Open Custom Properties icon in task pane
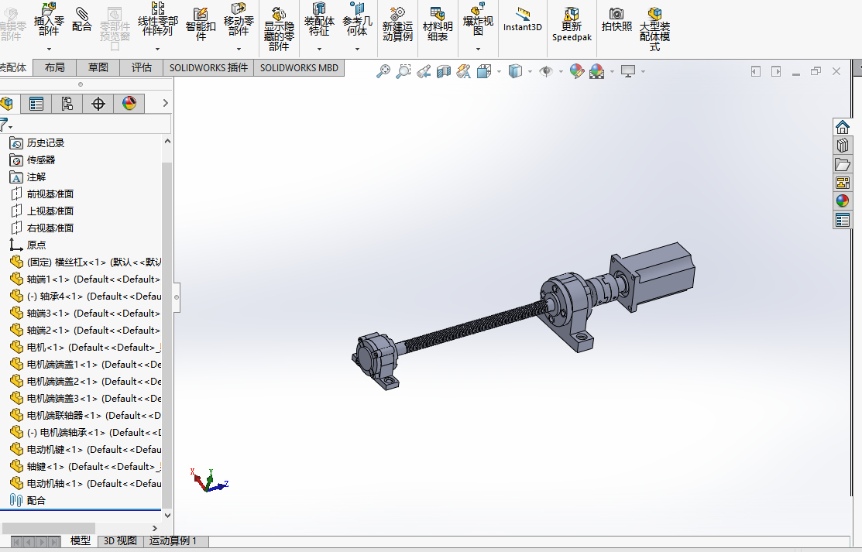This screenshot has height=552, width=862. point(842,221)
